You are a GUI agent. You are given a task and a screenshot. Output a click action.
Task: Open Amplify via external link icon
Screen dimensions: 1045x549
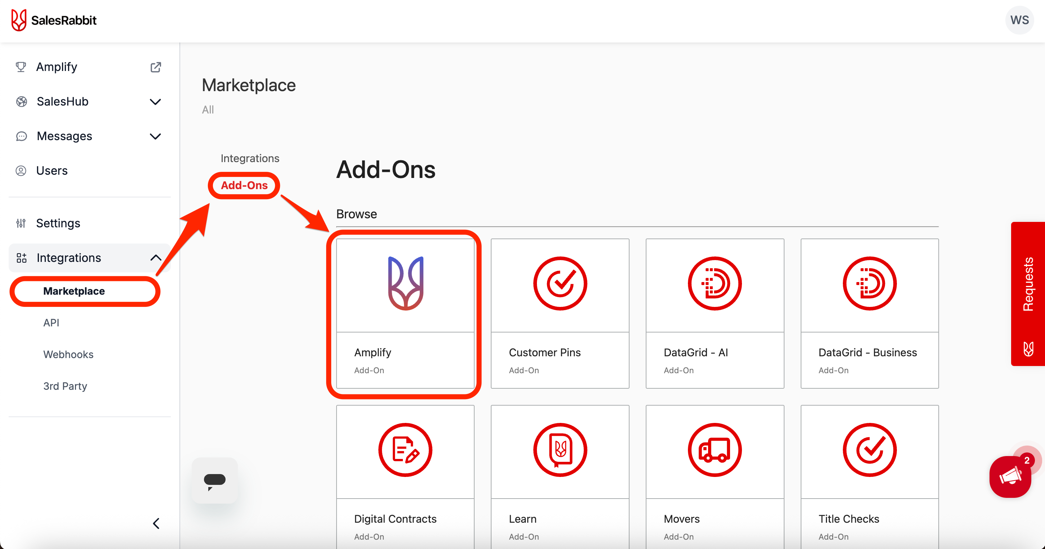coord(156,67)
